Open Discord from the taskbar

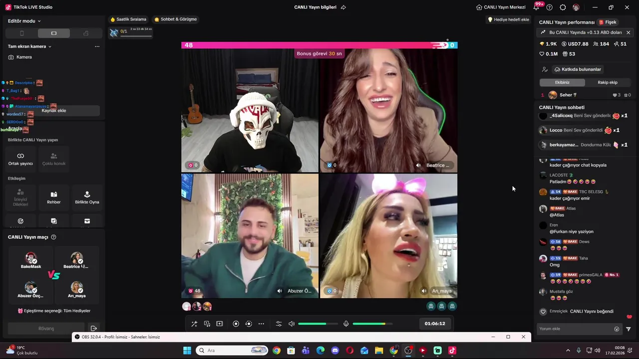coord(335,351)
